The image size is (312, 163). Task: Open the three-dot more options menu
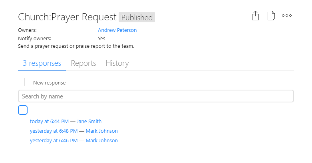click(287, 16)
